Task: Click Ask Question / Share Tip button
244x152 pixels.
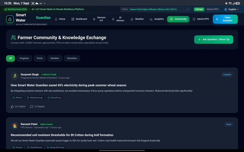Action: click(214, 40)
